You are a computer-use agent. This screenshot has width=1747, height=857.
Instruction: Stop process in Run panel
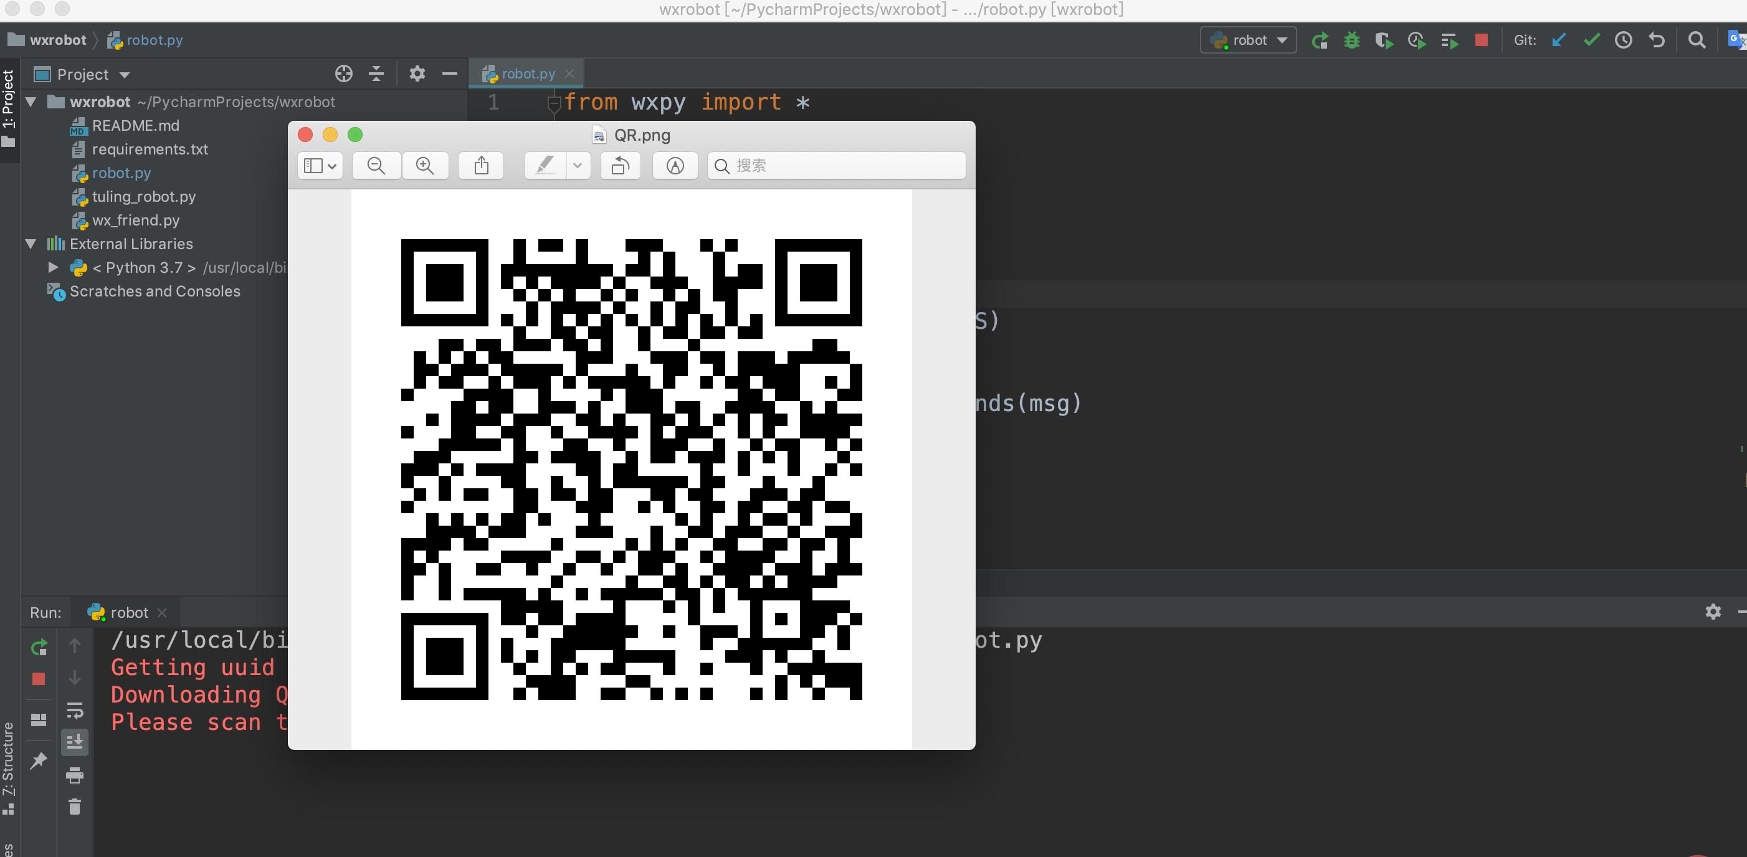point(39,679)
